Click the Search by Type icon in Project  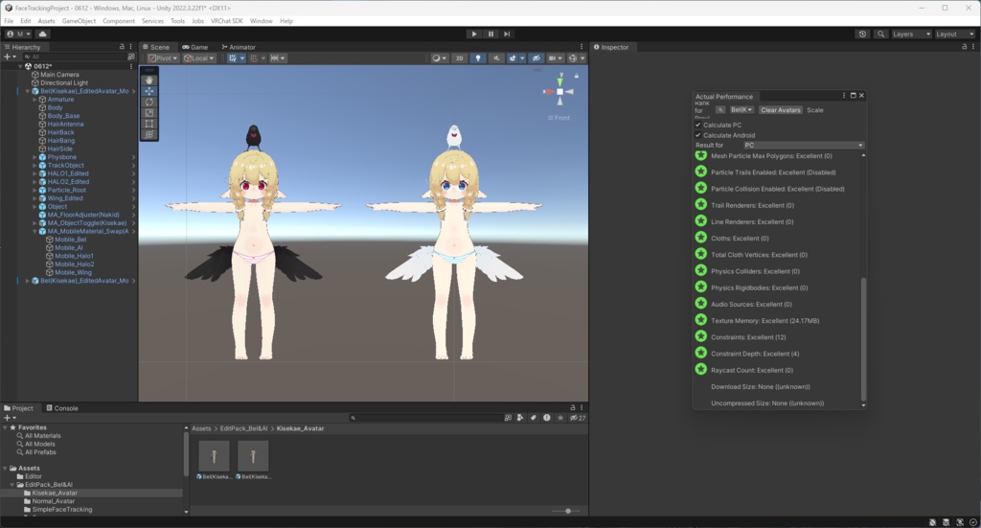520,417
